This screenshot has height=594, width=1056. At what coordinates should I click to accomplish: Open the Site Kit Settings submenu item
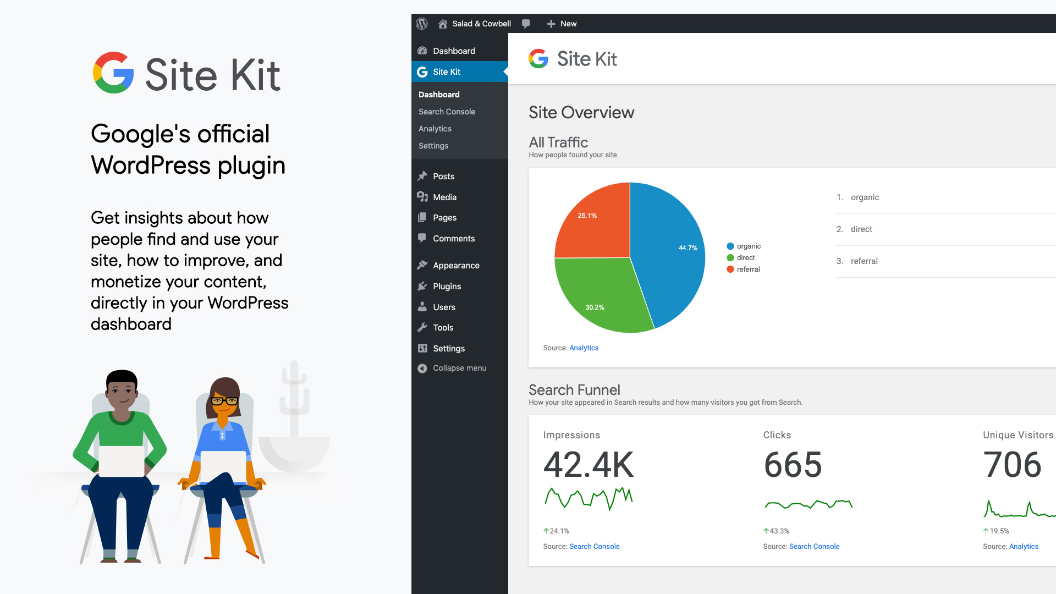tap(433, 146)
